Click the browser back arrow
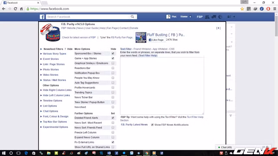Image resolution: width=278 pixels, height=156 pixels. click(x=4, y=9)
